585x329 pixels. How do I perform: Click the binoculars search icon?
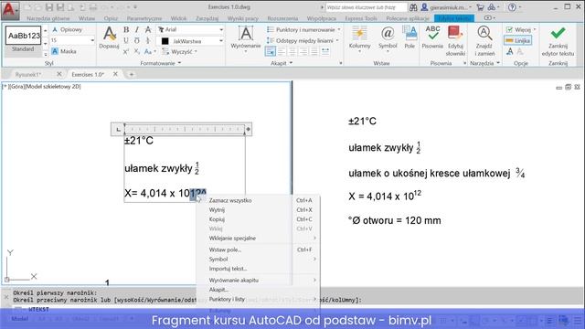(413, 7)
